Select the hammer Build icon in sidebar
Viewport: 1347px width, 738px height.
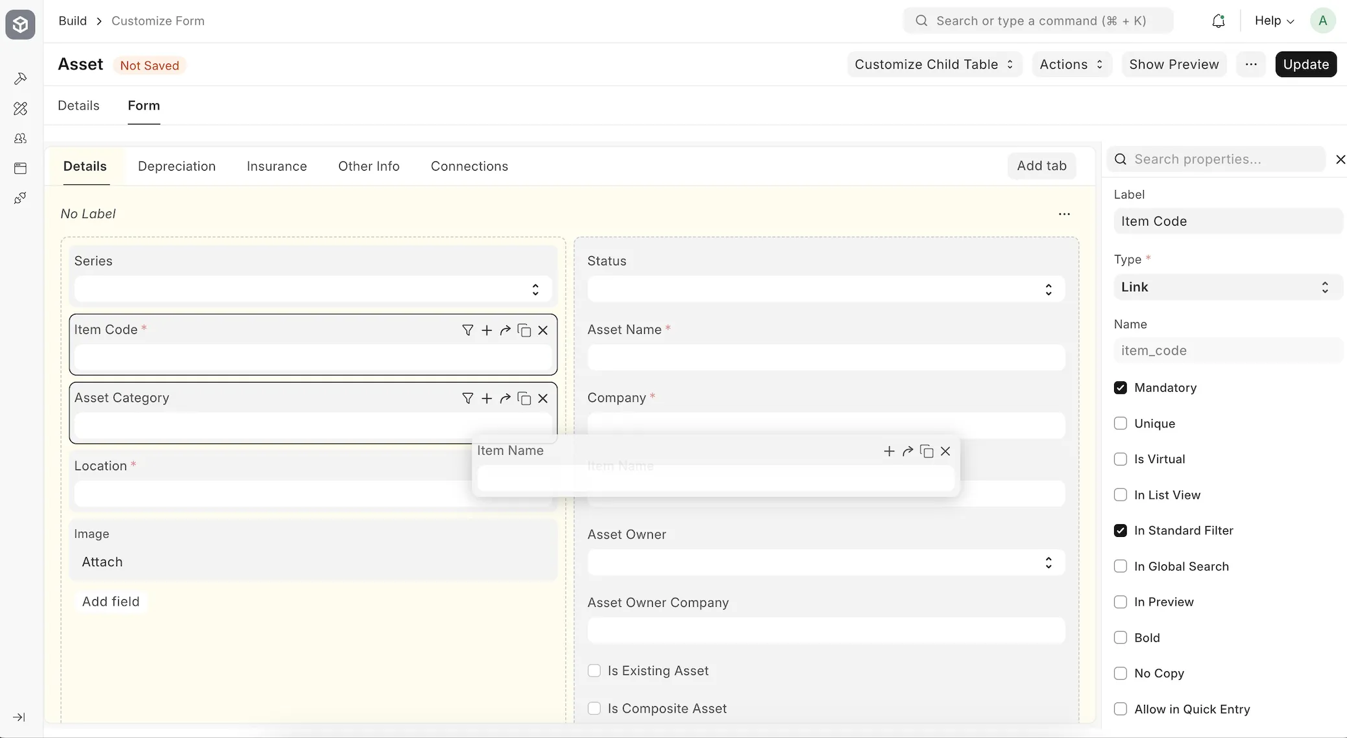(20, 78)
